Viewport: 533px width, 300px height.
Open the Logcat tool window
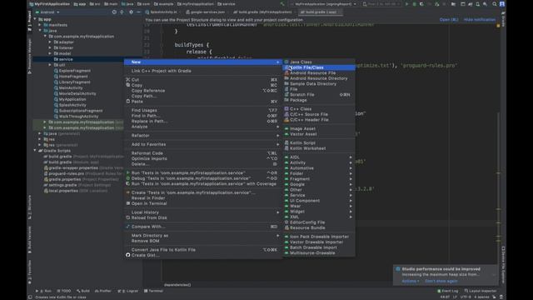128,291
